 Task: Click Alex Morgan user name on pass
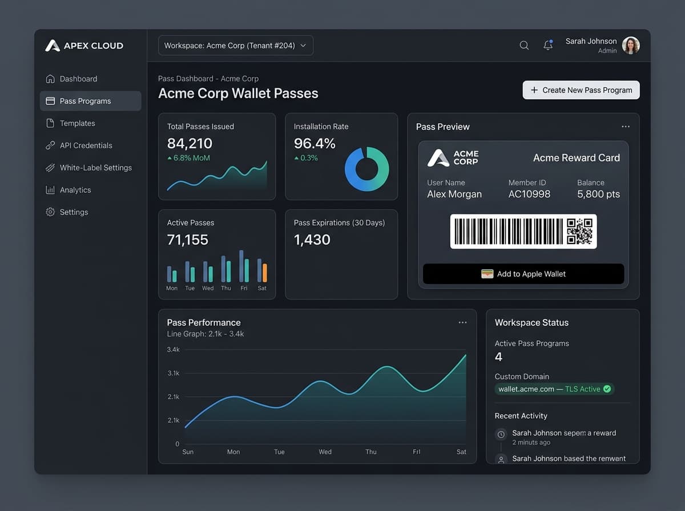click(454, 194)
